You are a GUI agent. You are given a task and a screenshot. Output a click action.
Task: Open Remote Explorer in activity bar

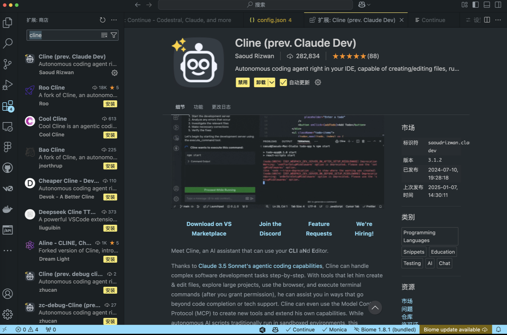[x=8, y=127]
